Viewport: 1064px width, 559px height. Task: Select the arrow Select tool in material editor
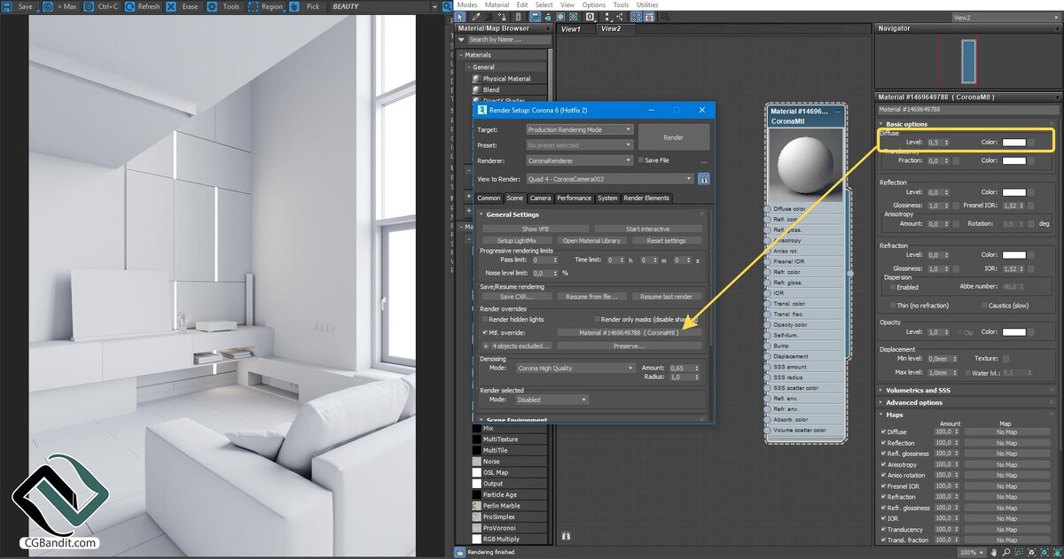(460, 17)
